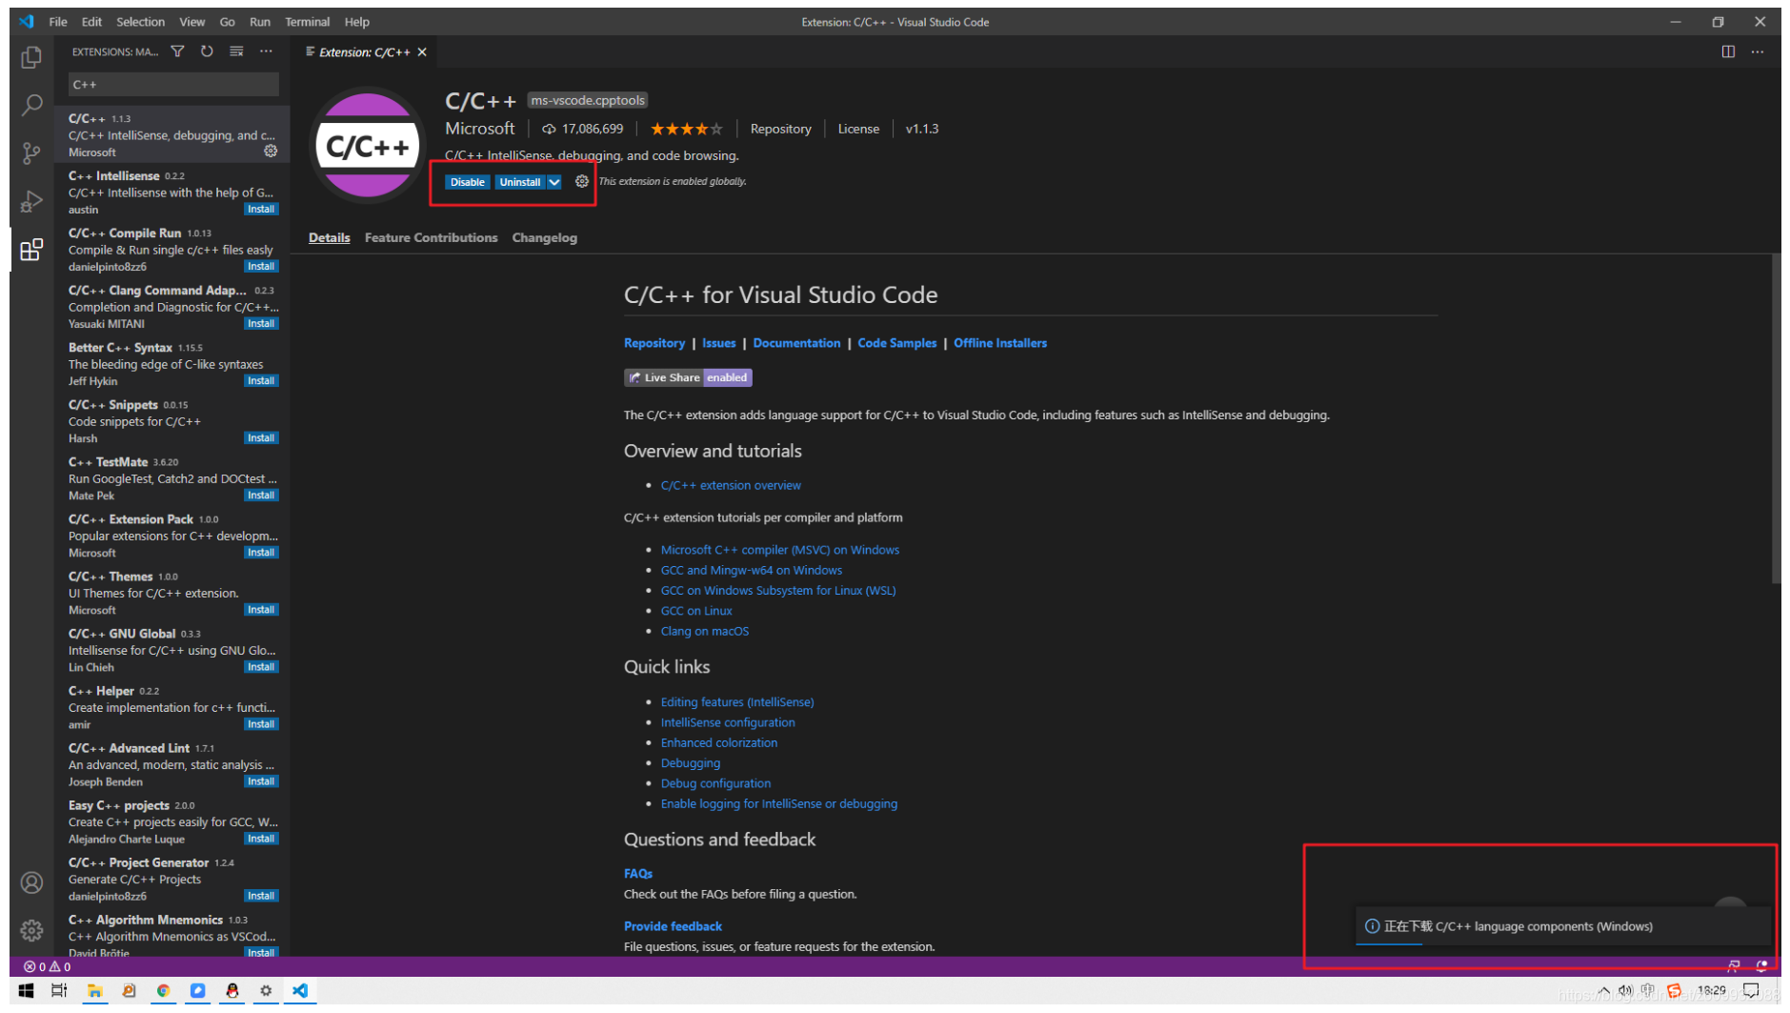Open the Offline Installers link

pos(999,343)
